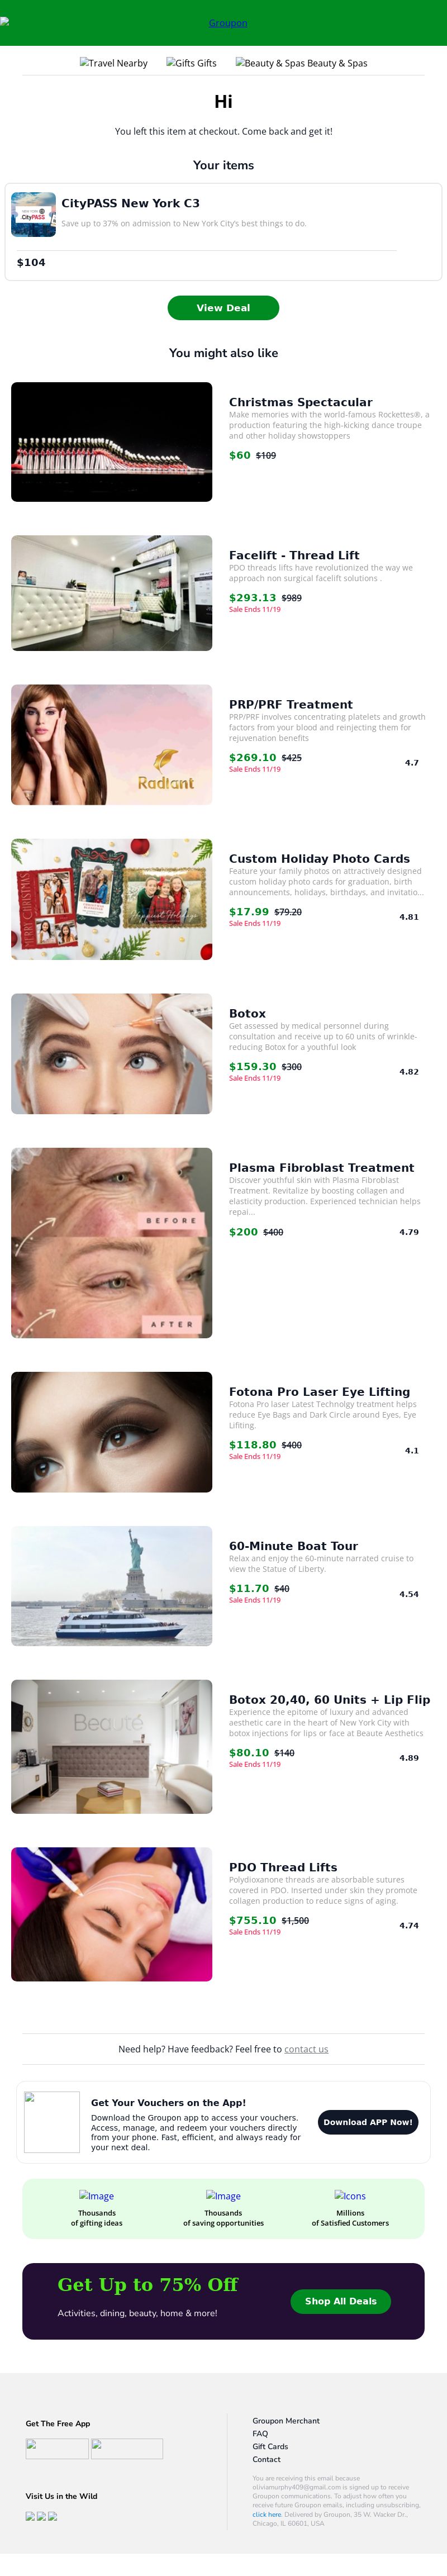Viewport: 447px width, 2576px height.
Task: Click the first social media icon
Action: tap(30, 2516)
